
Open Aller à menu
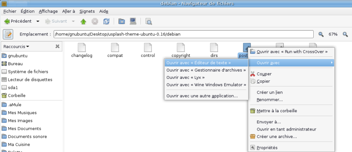point(69,11)
